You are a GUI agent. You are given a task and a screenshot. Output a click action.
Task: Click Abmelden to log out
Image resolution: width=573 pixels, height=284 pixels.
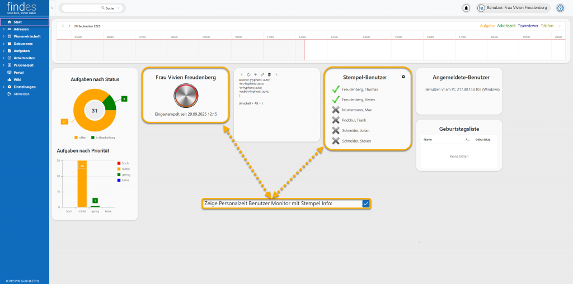(x=21, y=94)
